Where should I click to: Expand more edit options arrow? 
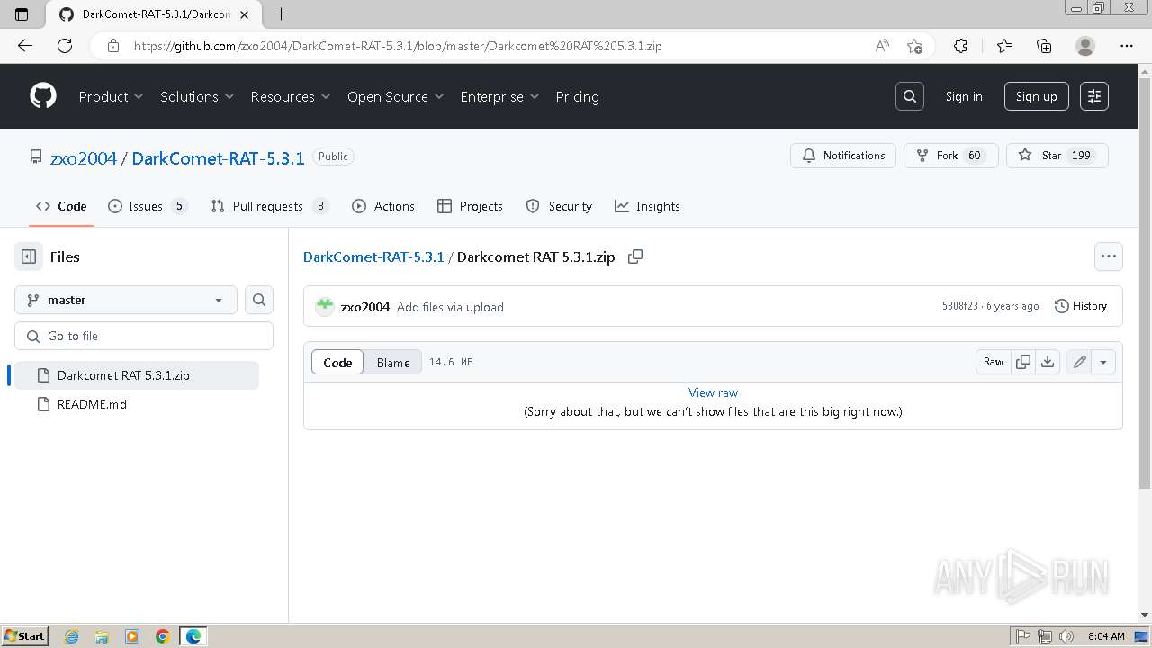coord(1103,362)
